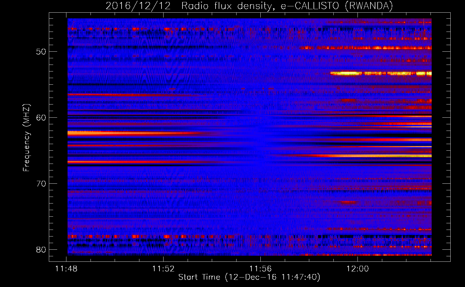Click the 'Frequency (MHZ)' axis label
The image size is (465, 287).
click(26, 138)
